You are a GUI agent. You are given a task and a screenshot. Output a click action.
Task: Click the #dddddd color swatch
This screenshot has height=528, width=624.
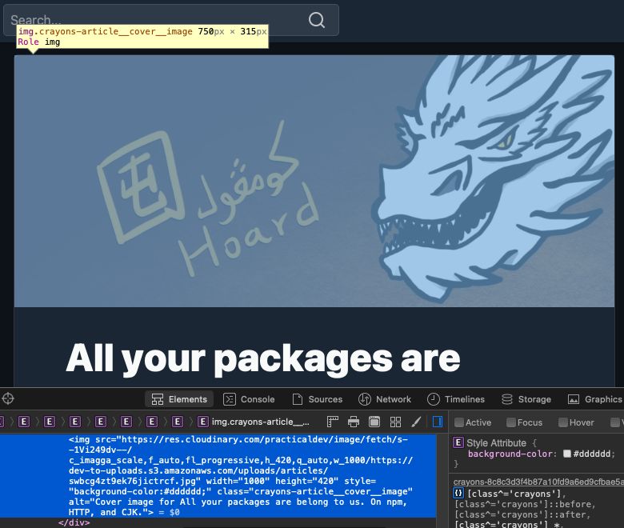567,454
